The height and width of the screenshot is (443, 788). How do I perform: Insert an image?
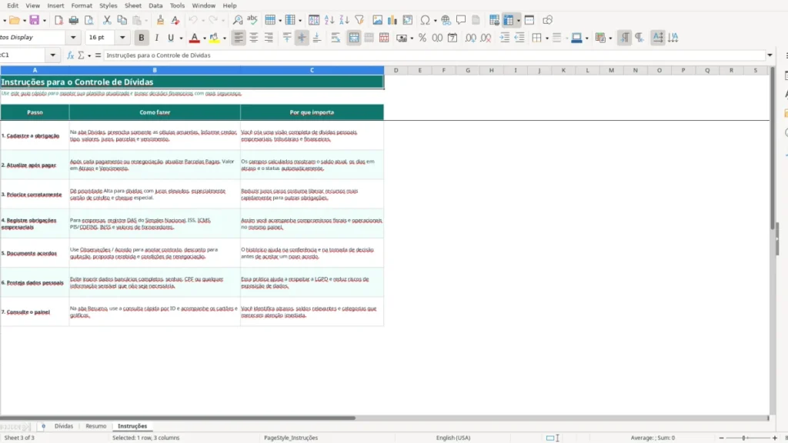click(377, 20)
